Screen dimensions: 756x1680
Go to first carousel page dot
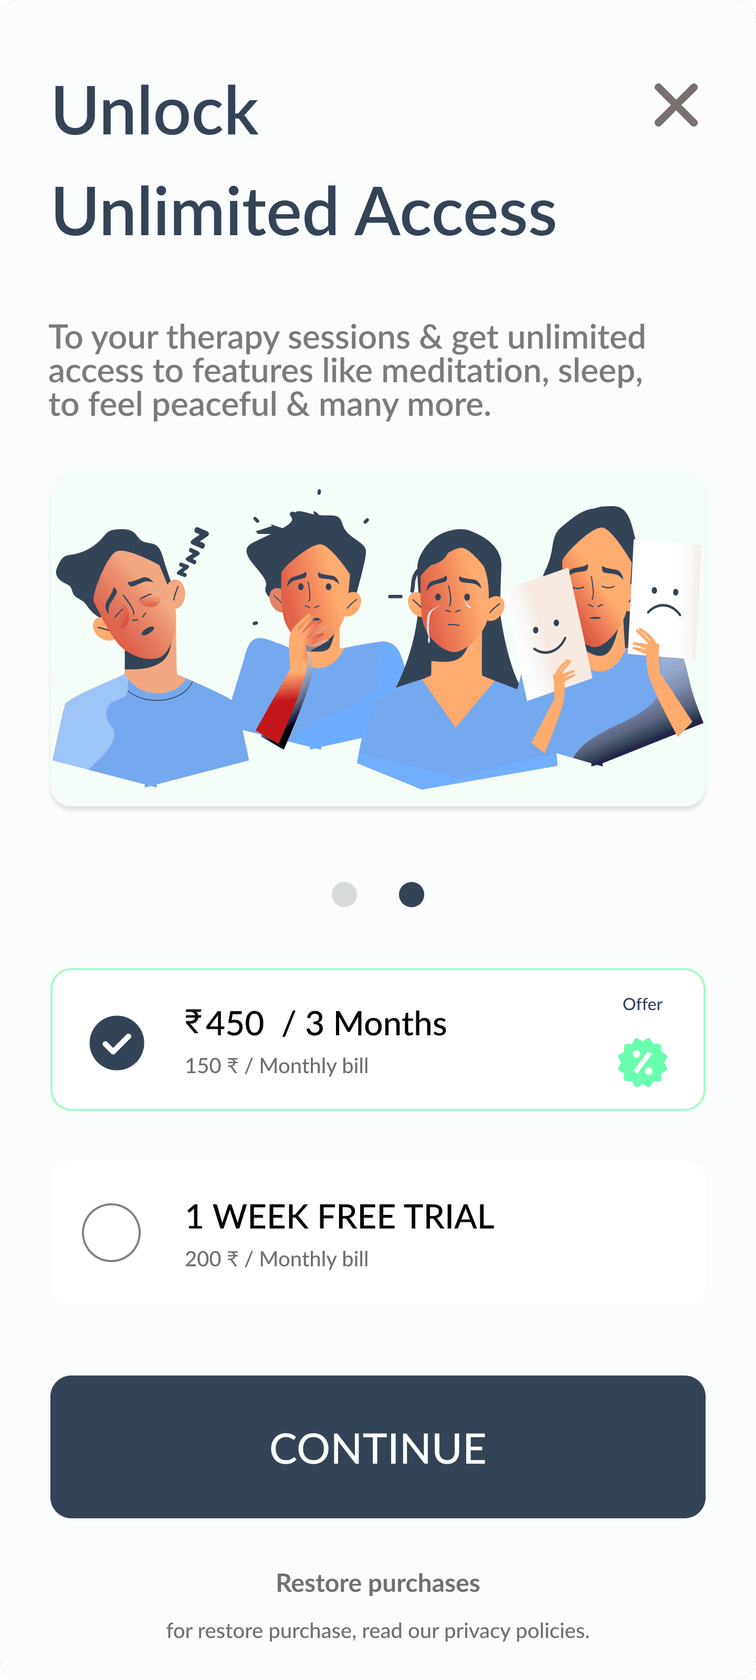[344, 894]
